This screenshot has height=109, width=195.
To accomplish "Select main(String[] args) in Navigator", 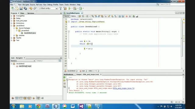I will (x=25, y=66).
